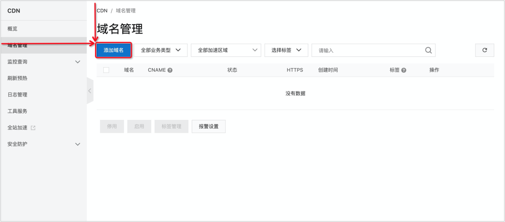Image resolution: width=505 pixels, height=222 pixels.
Task: Click the 报警设置 button
Action: pos(209,126)
